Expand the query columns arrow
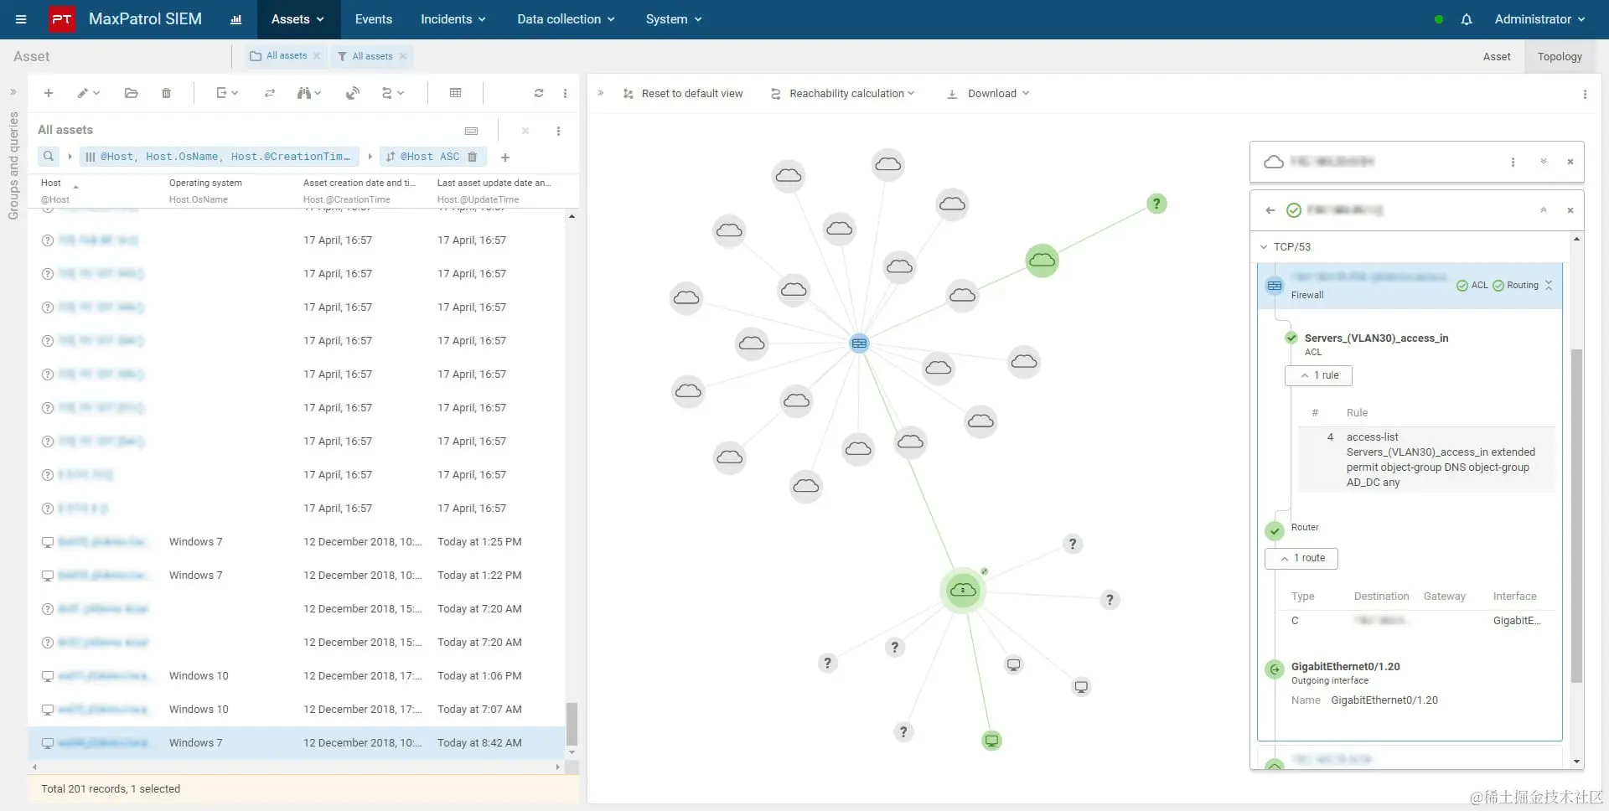This screenshot has height=811, width=1609. pyautogui.click(x=70, y=157)
